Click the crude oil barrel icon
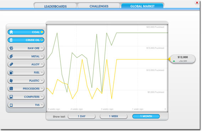Viewport: 202px width, 131px height. tap(11, 40)
